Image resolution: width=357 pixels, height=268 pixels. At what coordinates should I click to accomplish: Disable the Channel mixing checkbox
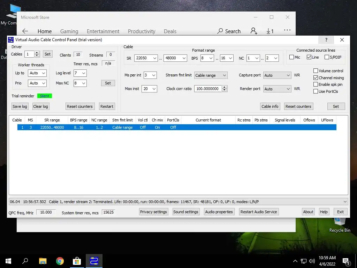coord(316,78)
